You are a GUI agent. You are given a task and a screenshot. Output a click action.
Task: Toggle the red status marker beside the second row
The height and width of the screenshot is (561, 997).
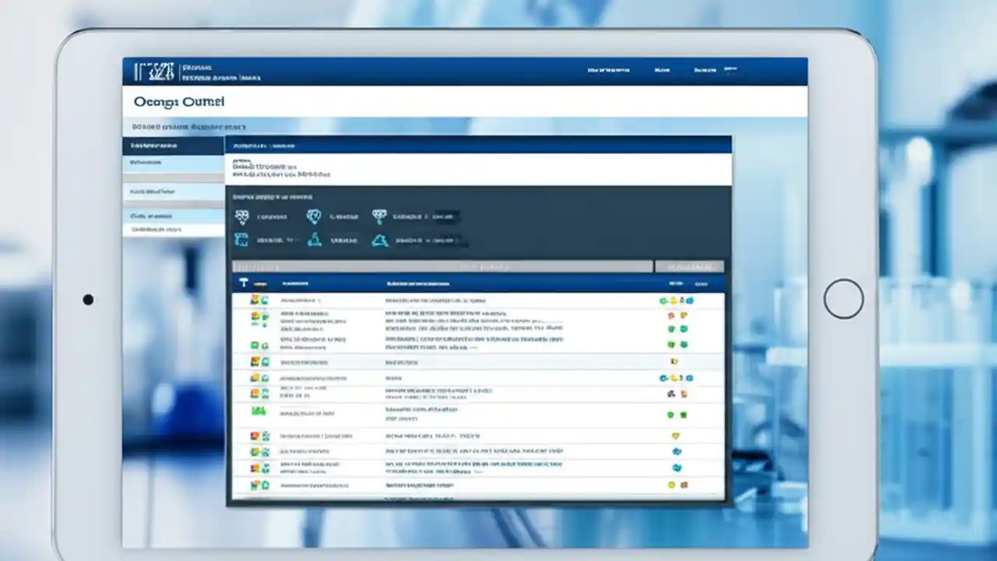point(671,316)
